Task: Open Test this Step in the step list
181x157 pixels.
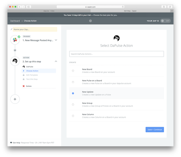Action: coord(32,79)
